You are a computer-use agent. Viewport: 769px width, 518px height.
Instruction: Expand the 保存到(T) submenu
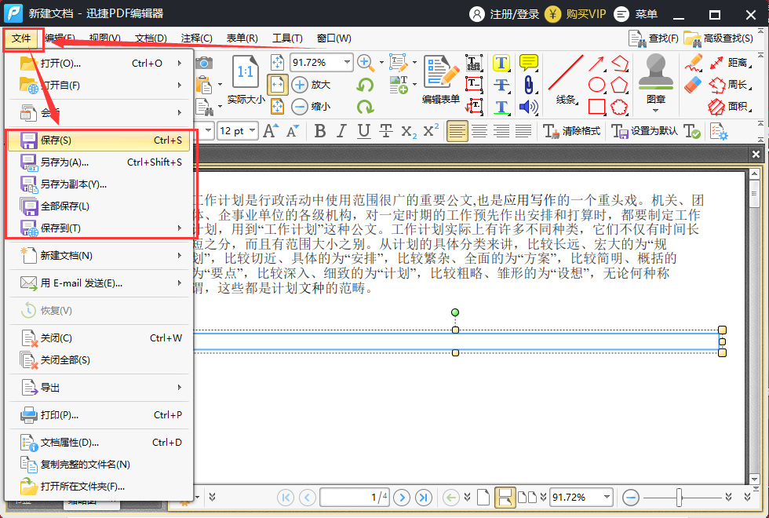[98, 228]
